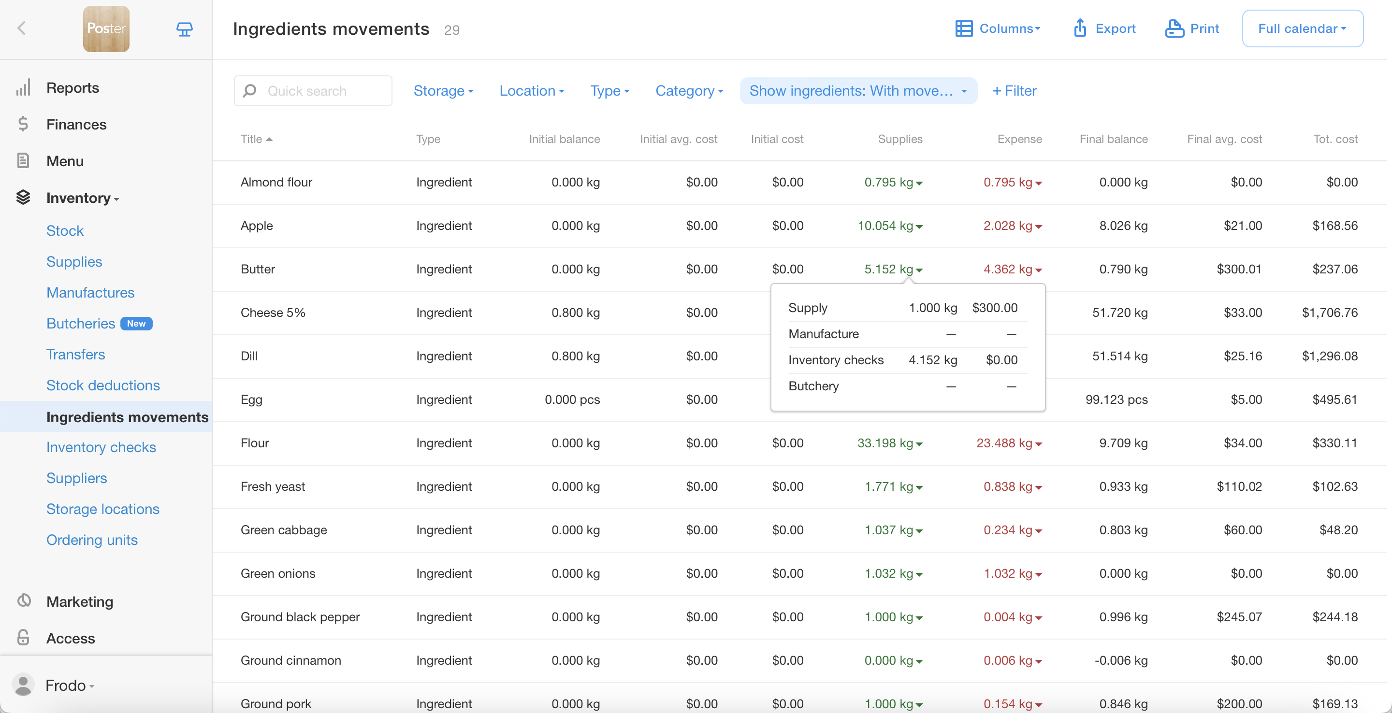1392x713 pixels.
Task: Open the Reports bar-chart icon
Action: pos(23,87)
